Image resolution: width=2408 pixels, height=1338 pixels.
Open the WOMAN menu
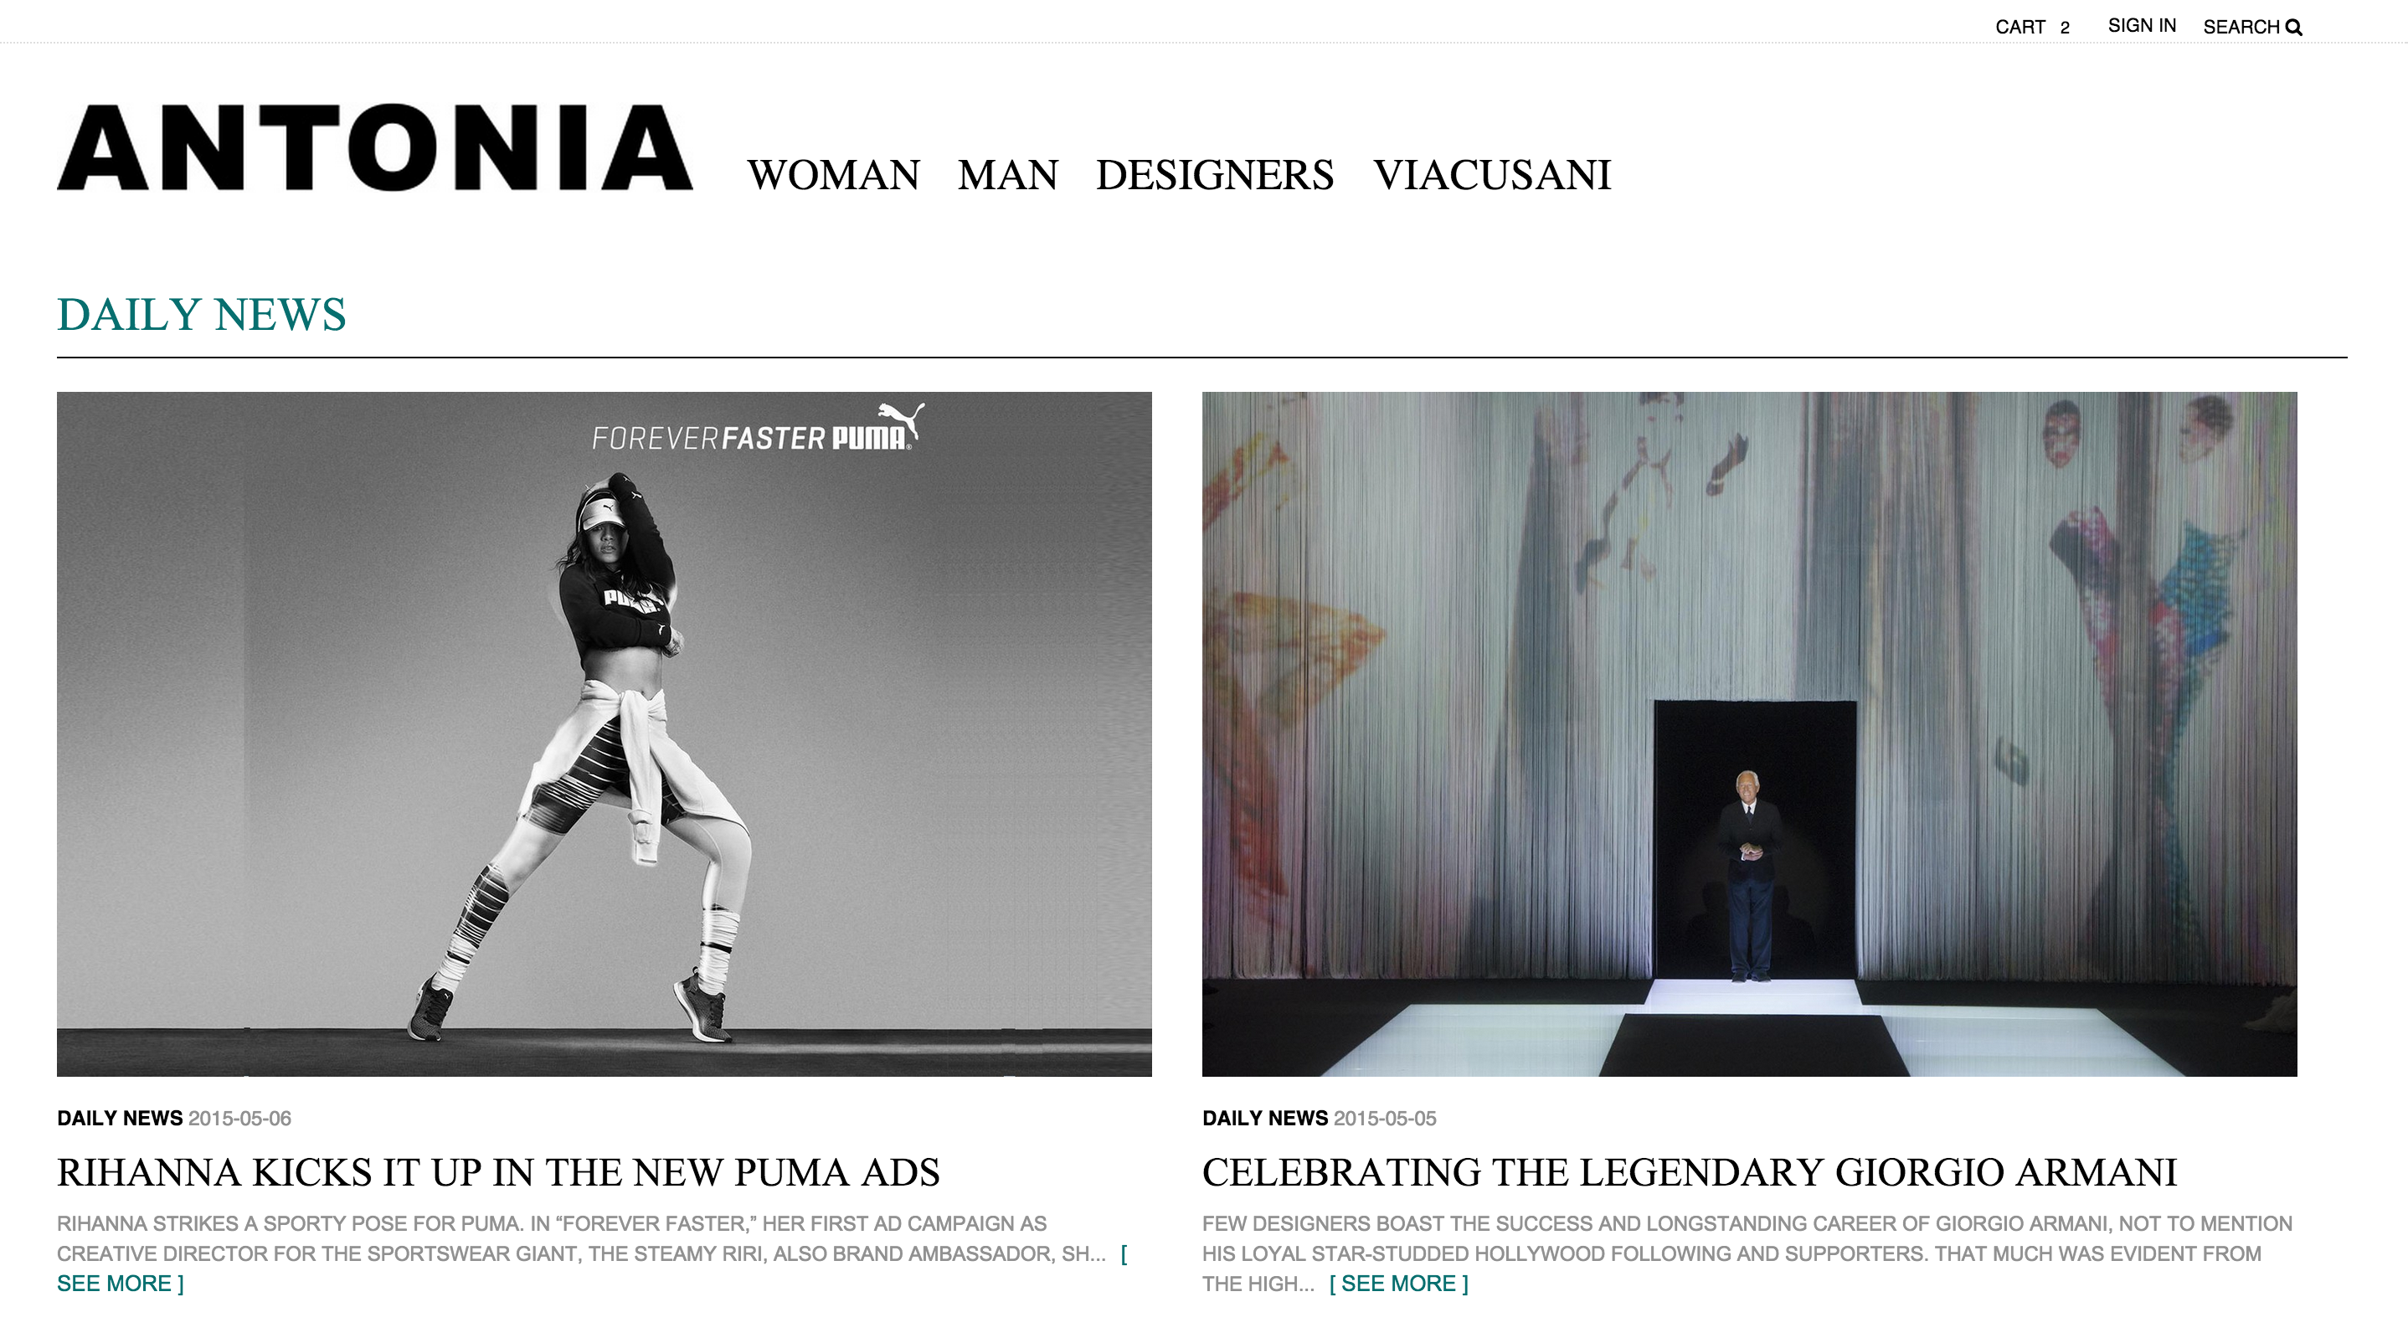[x=834, y=175]
